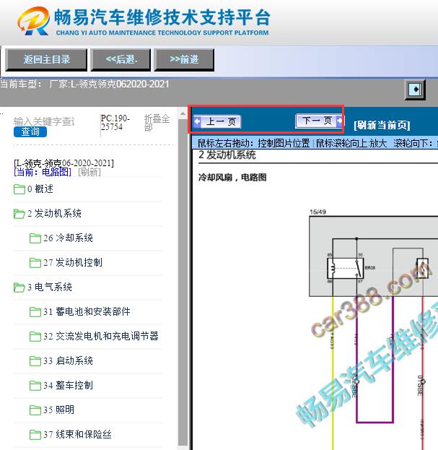The height and width of the screenshot is (450, 438).
Task: Click the 15/49 label in the diagram
Action: (x=317, y=212)
